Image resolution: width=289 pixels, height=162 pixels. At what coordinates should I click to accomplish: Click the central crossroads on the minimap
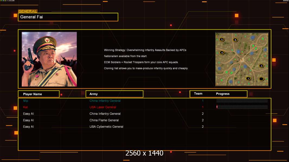242,59
